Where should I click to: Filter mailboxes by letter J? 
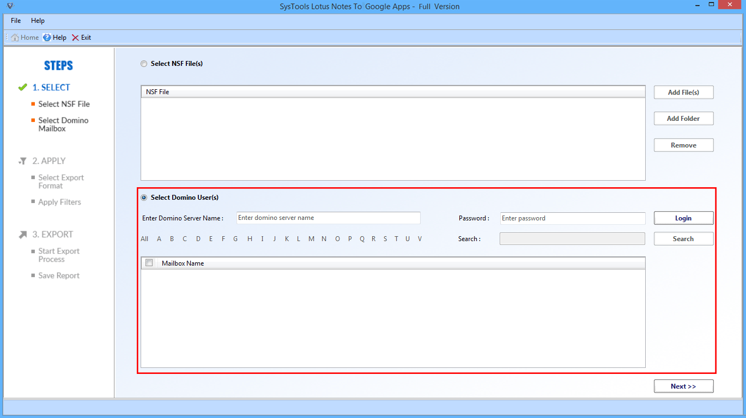(275, 239)
